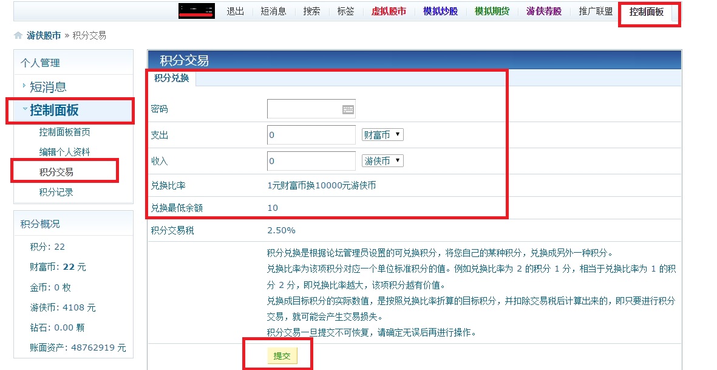Click the 收入 amount input field

click(x=311, y=161)
